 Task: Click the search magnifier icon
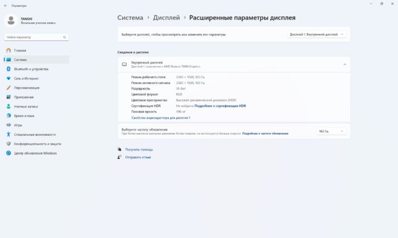pyautogui.click(x=65, y=37)
